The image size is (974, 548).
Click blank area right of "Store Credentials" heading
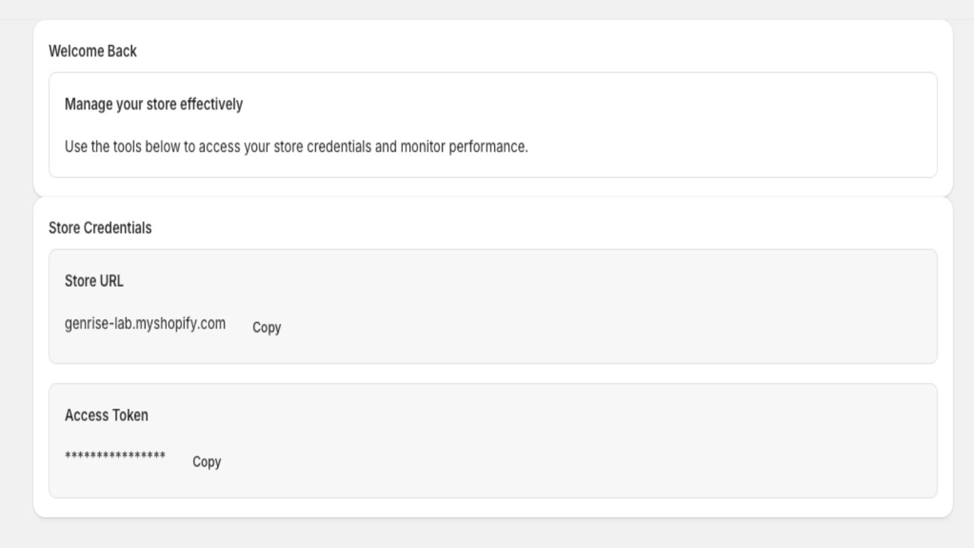pyautogui.click(x=487, y=228)
